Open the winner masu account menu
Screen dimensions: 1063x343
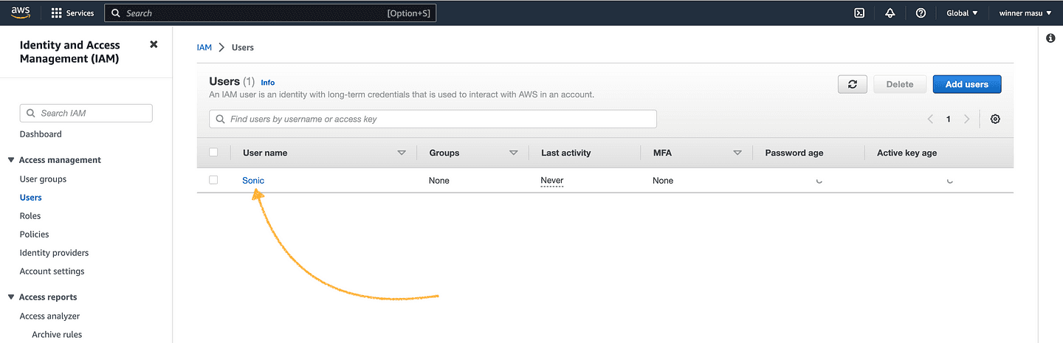1025,13
